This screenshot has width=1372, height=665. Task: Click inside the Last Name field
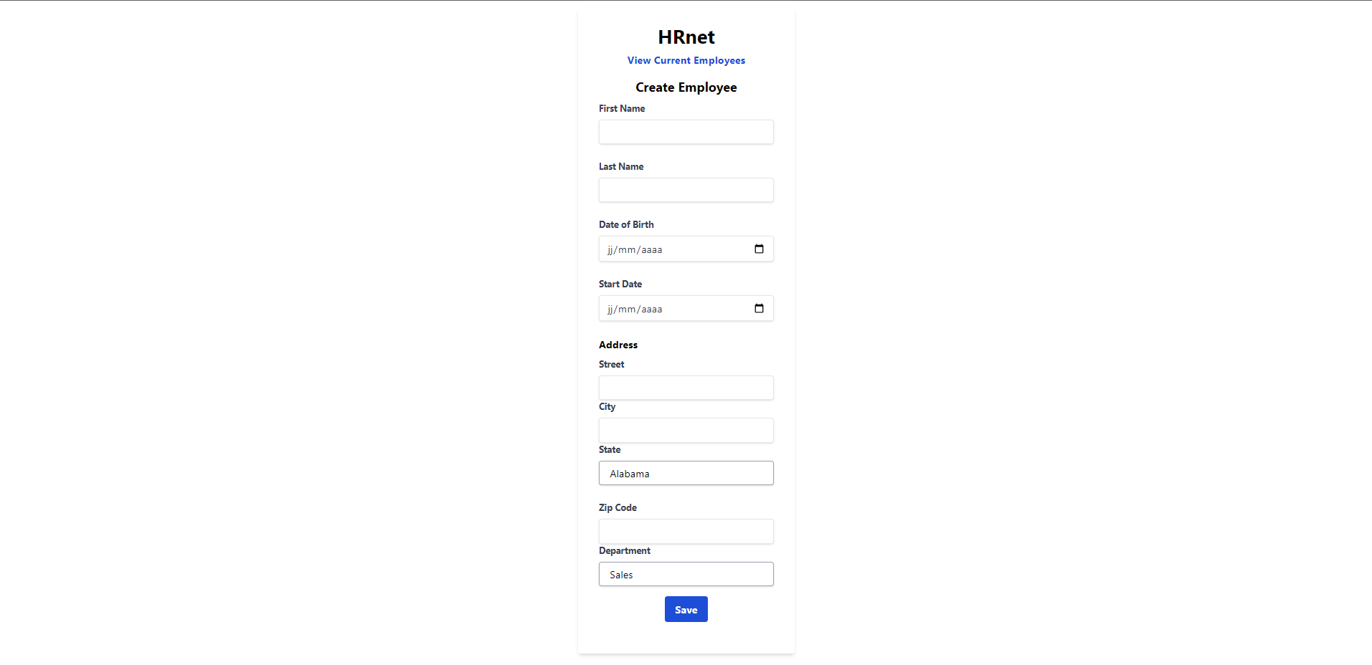686,190
